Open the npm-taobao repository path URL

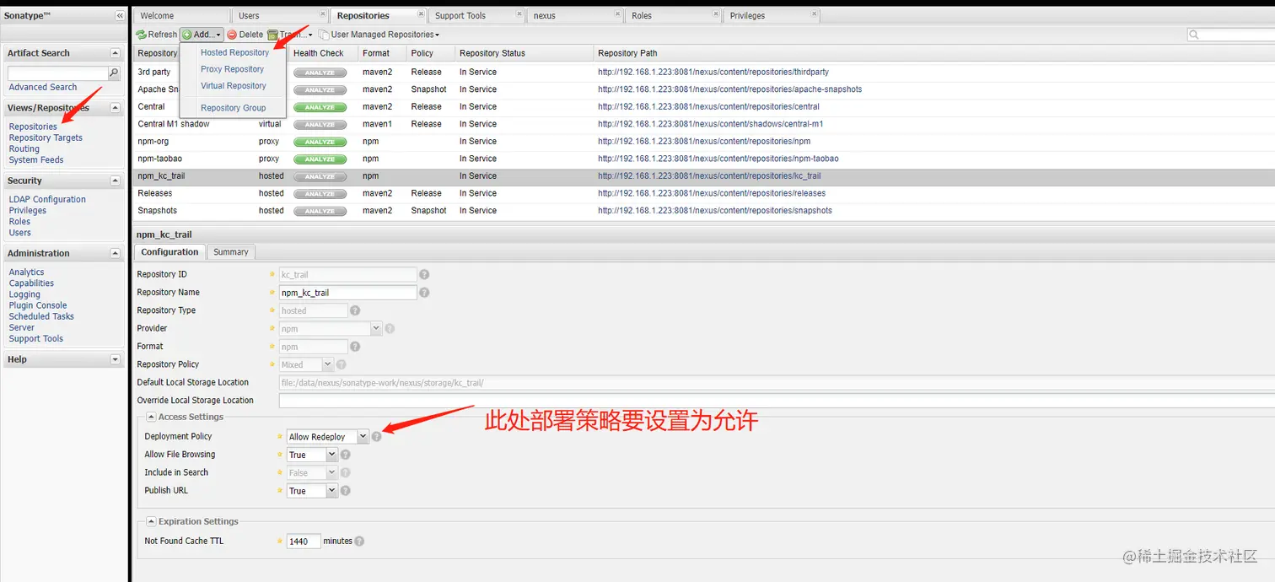[718, 159]
